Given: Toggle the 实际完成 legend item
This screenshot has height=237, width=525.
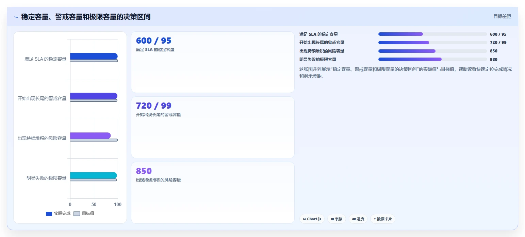Looking at the screenshot, I should (x=58, y=214).
